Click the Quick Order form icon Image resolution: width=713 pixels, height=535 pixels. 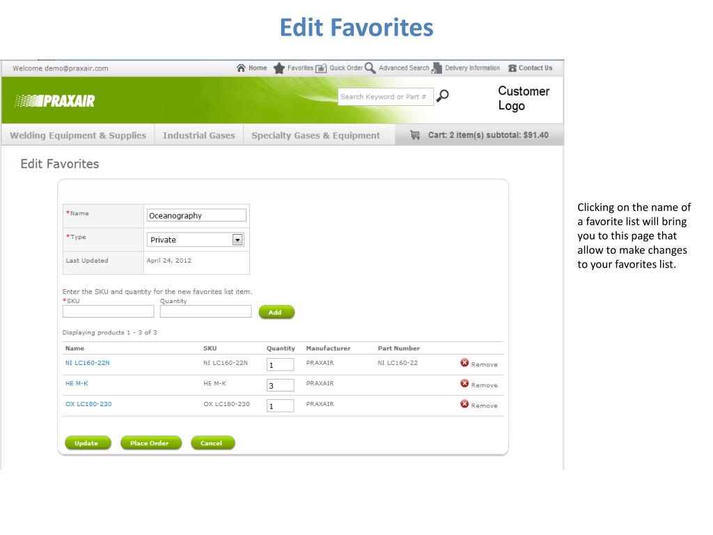(x=321, y=68)
